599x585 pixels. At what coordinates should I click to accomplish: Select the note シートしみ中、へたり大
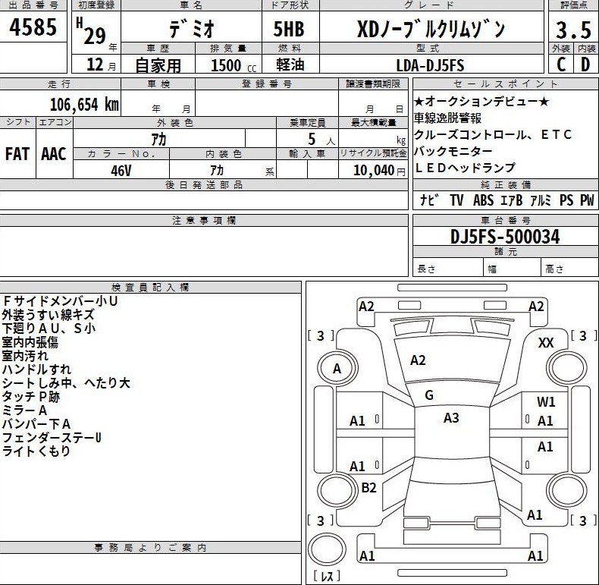[x=66, y=382]
